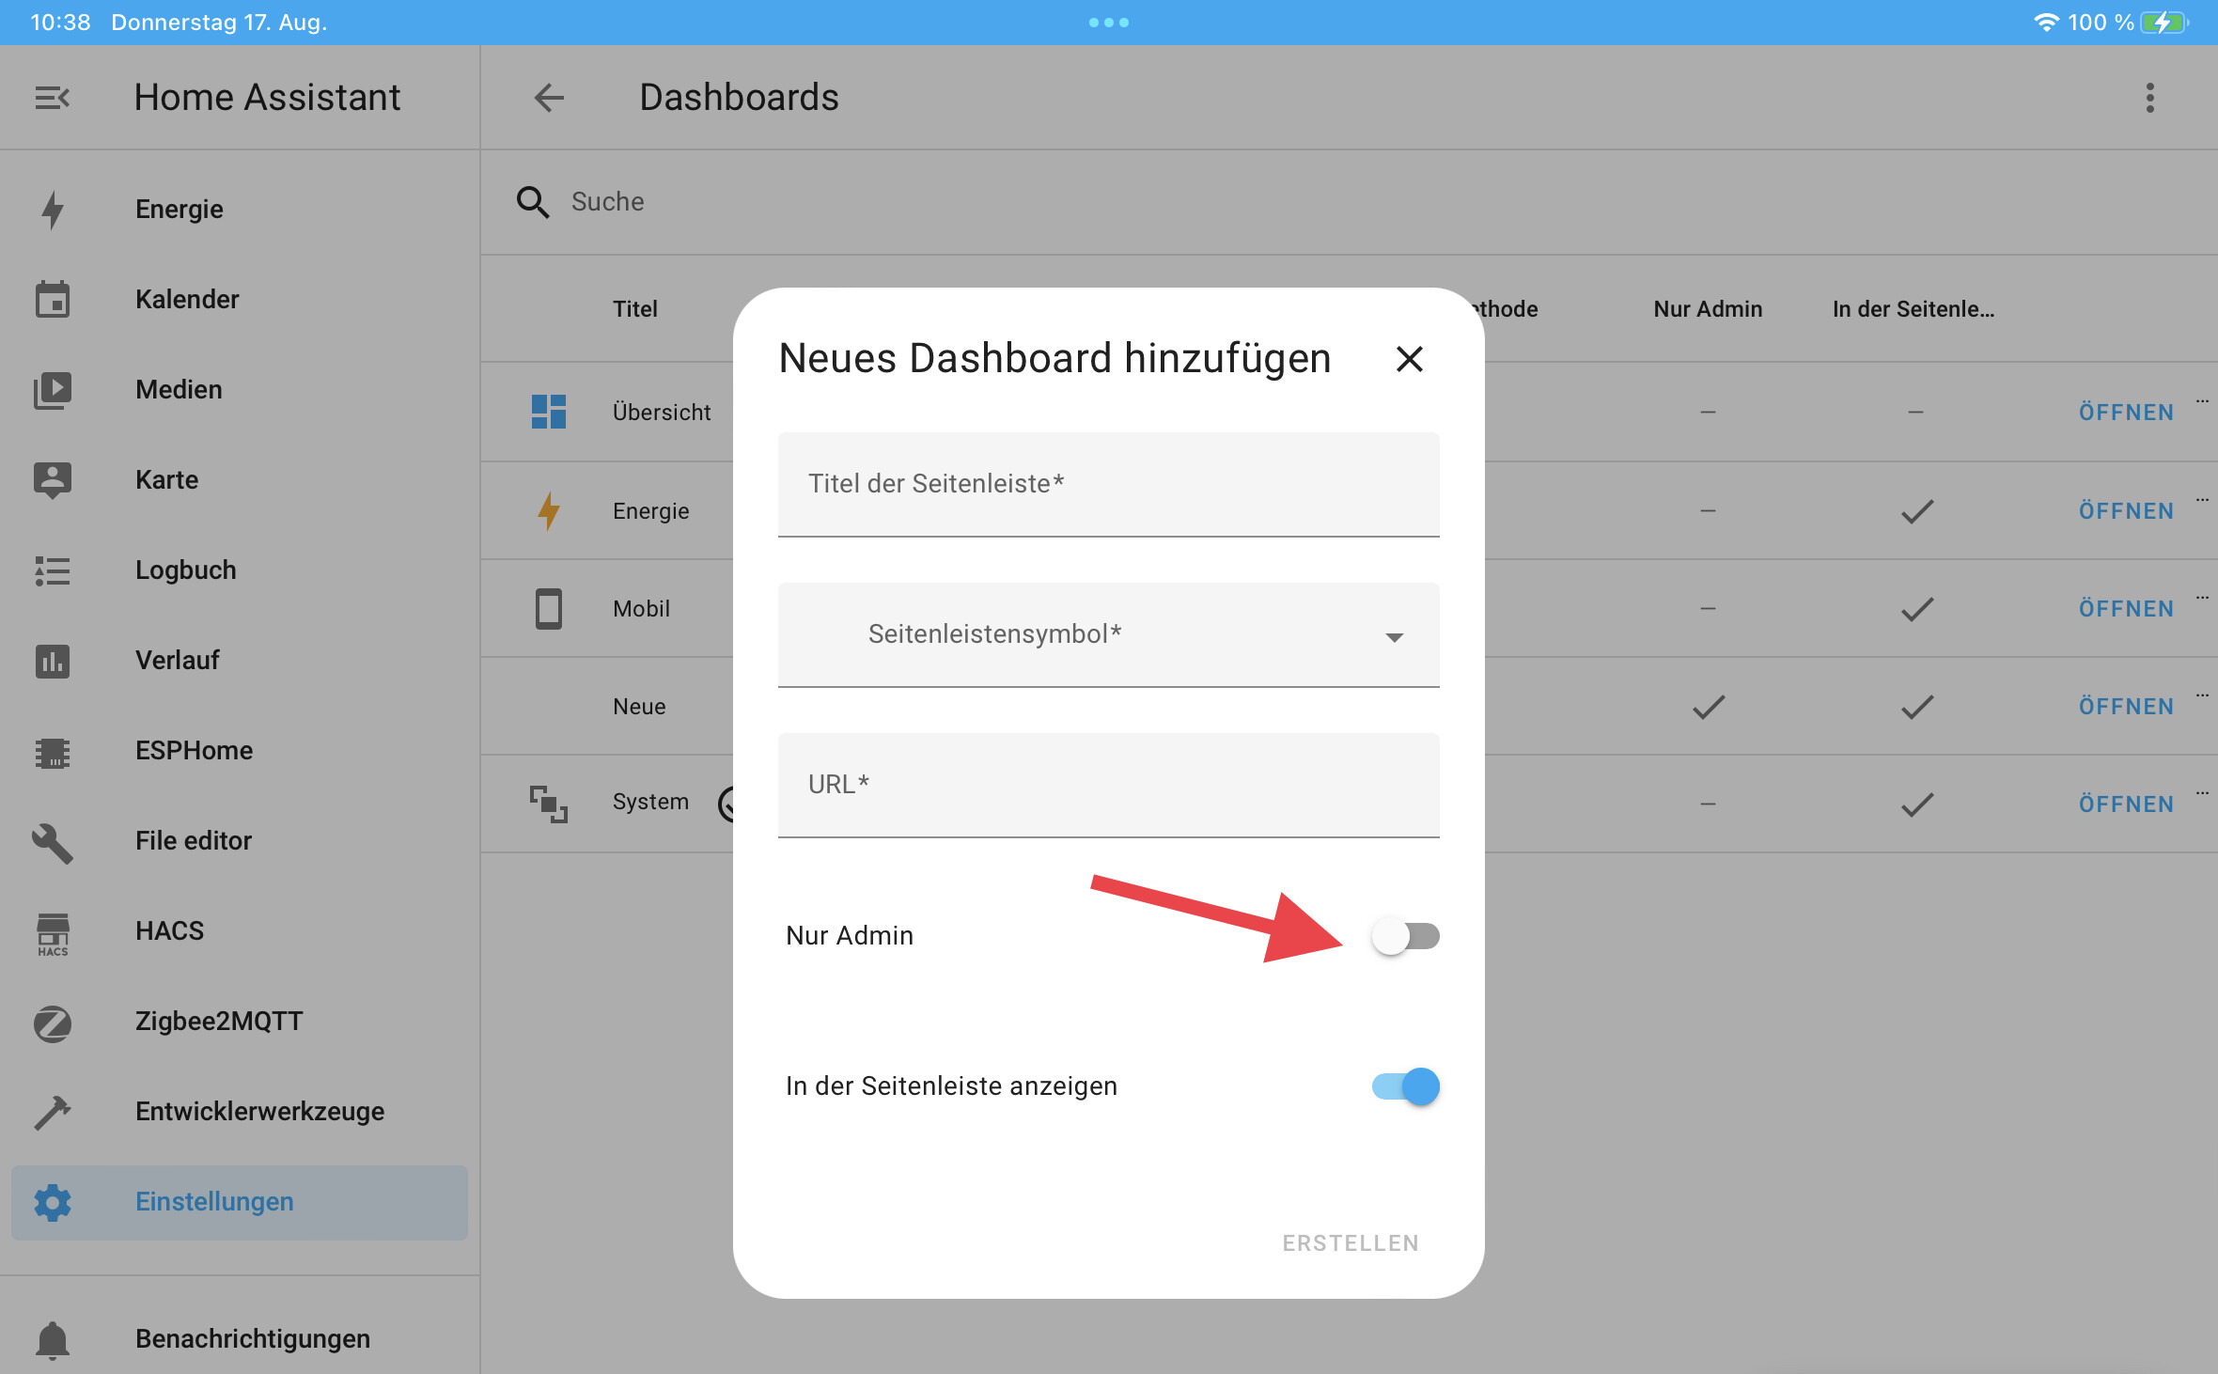The image size is (2218, 1374).
Task: Open the Kalender calendar icon
Action: [53, 300]
